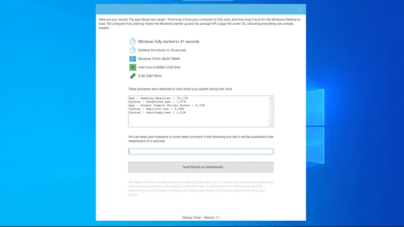Focus the nickname comment input box
This screenshot has height=227, width=404.
(201, 151)
